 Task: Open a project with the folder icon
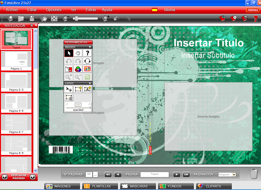pos(21,19)
